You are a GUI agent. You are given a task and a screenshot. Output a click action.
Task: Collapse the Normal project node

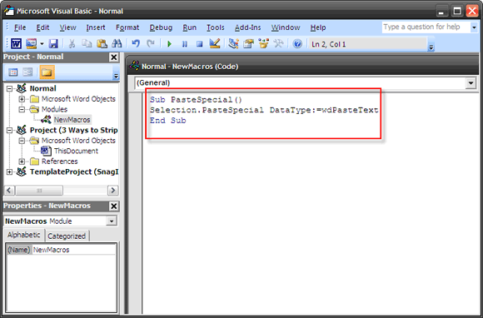tap(10, 89)
